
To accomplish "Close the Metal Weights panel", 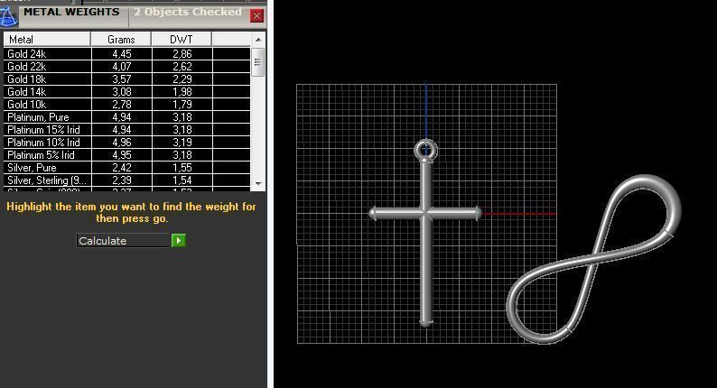I will click(257, 16).
